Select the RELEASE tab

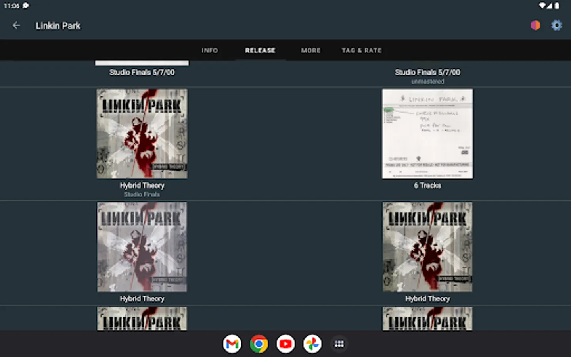pos(260,50)
